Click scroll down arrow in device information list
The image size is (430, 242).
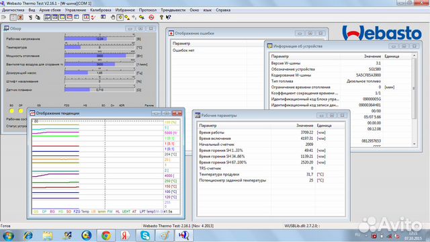414,144
